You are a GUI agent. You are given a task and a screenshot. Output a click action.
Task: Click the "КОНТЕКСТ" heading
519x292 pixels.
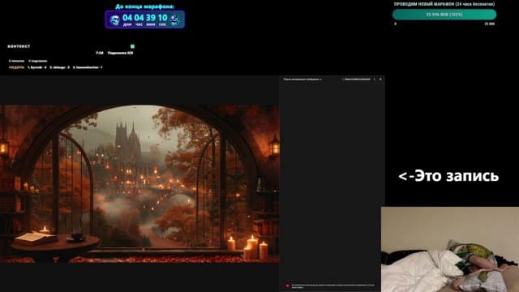(x=19, y=47)
